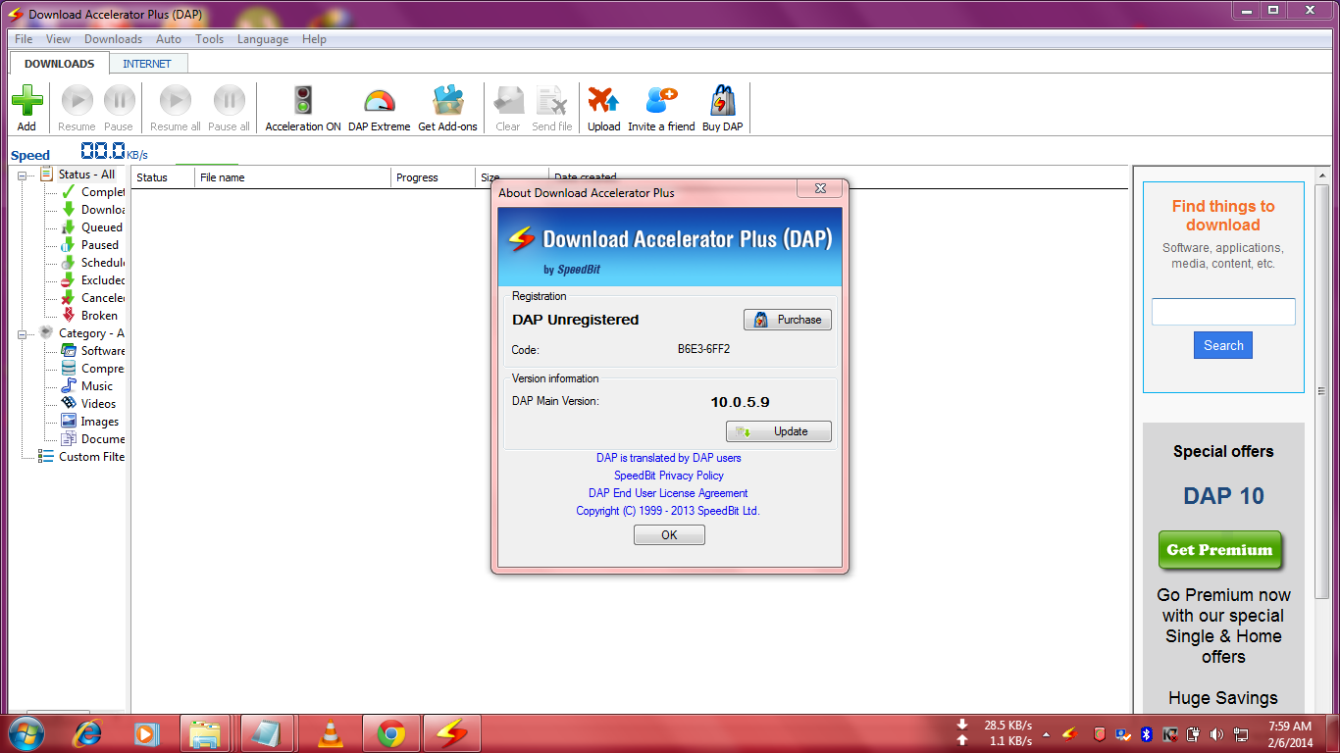Click the Update button for DAP version
Viewport: 1340px width, 753px height.
[x=778, y=430]
